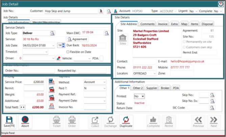The image size is (226, 137).
Task: Open Job Type search magnifier
Action: (x=52, y=33)
